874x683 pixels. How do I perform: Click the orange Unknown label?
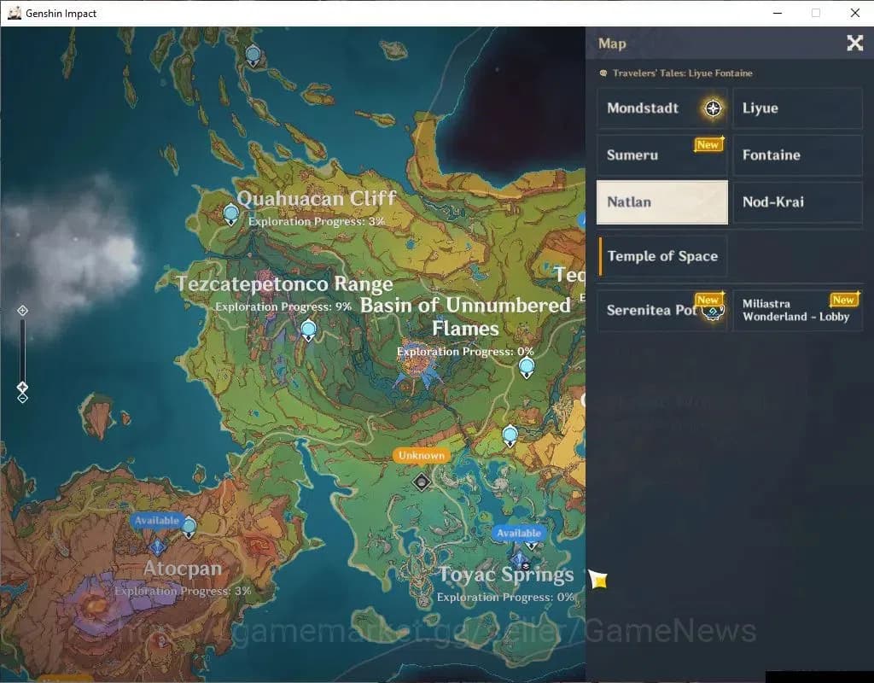pos(422,455)
